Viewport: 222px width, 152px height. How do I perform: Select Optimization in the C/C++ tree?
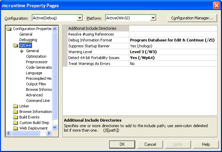36,56
